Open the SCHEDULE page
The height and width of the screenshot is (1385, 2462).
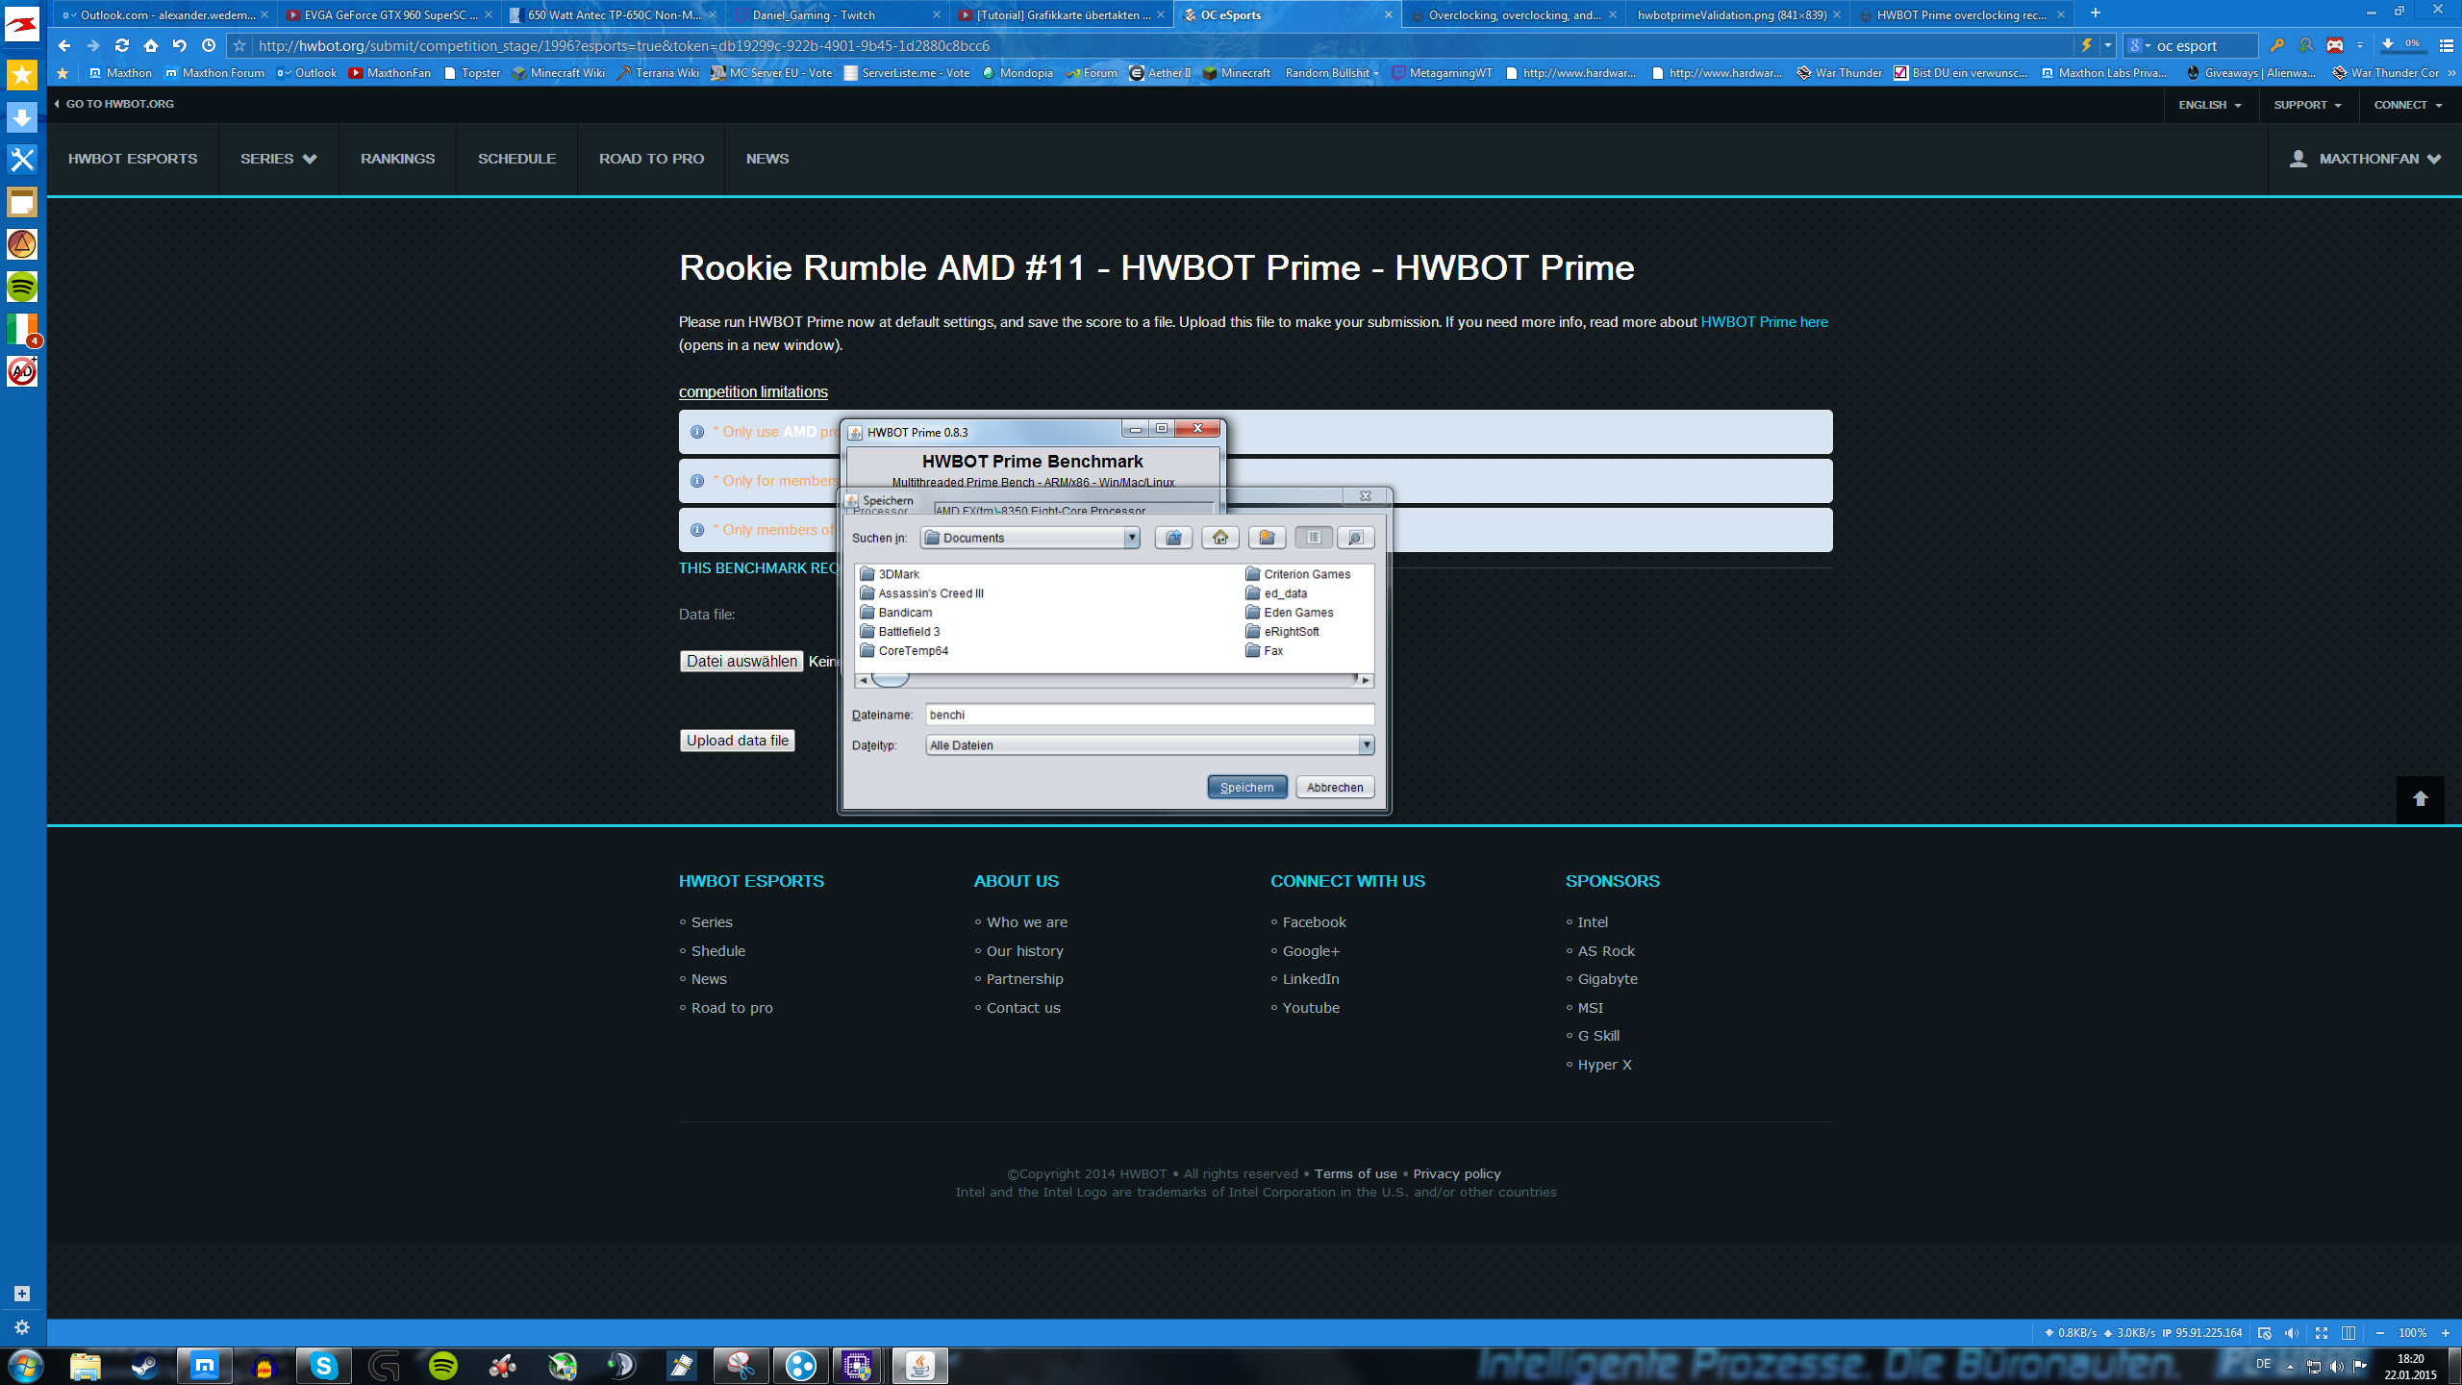516,159
